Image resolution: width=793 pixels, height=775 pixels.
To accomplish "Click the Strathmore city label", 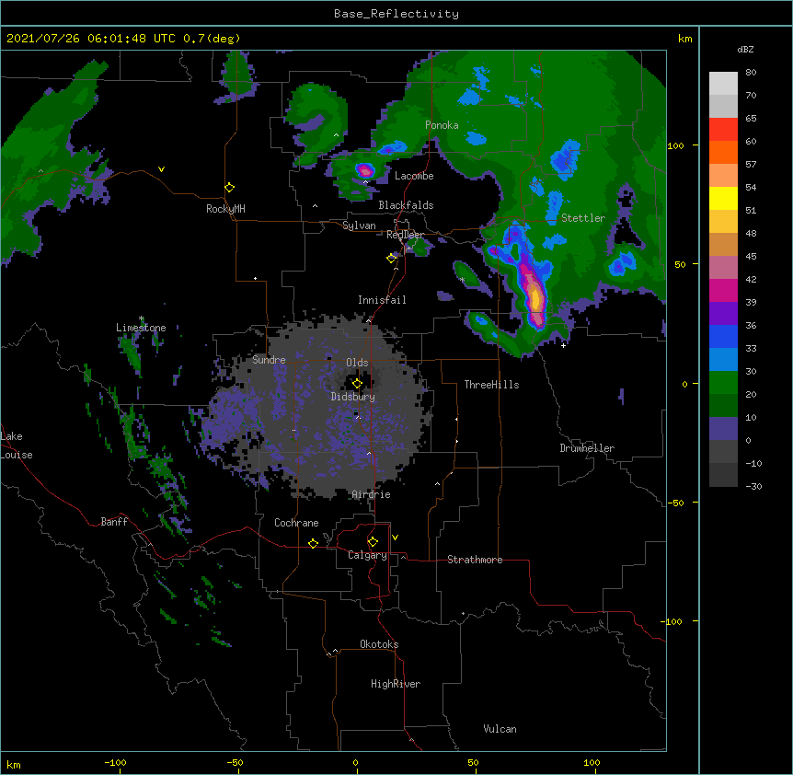I will tap(475, 560).
